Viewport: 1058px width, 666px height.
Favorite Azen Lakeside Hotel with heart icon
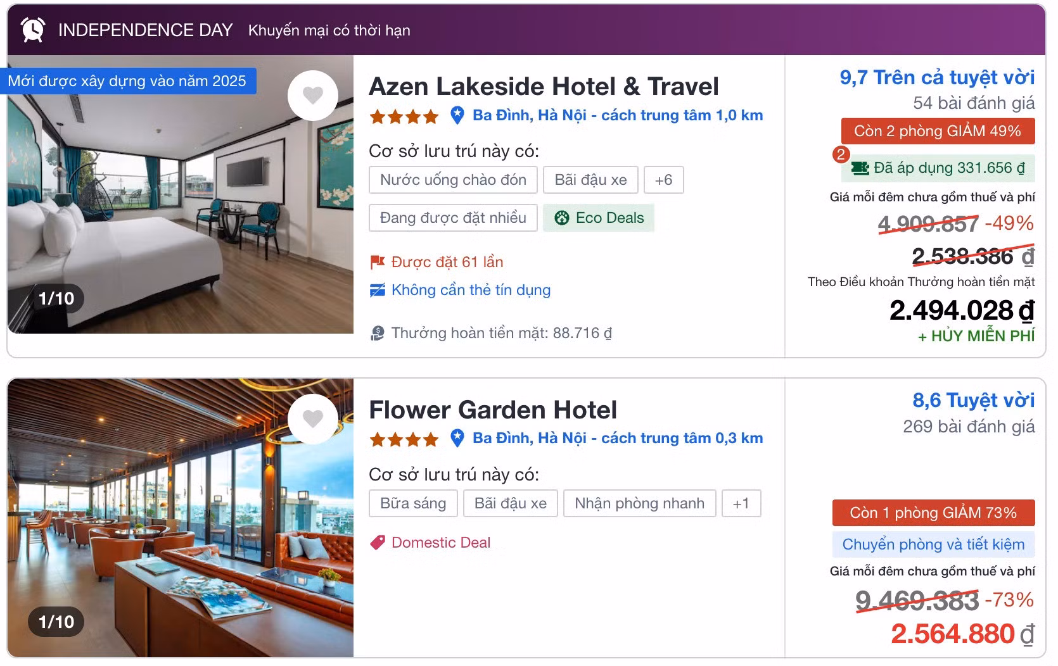click(x=313, y=96)
